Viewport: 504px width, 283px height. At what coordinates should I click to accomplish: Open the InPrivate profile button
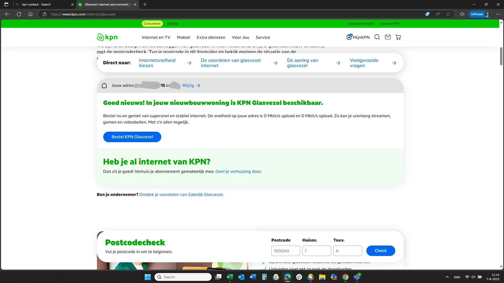click(x=480, y=14)
